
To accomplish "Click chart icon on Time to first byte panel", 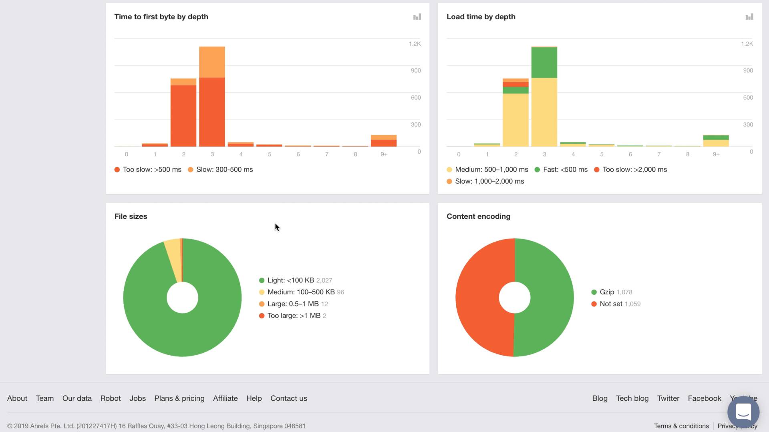I will click(x=417, y=17).
